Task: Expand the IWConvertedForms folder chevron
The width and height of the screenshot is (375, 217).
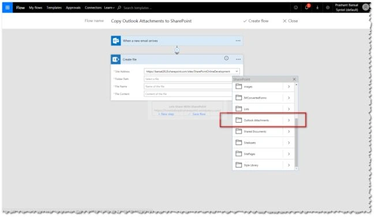Action: pos(288,98)
